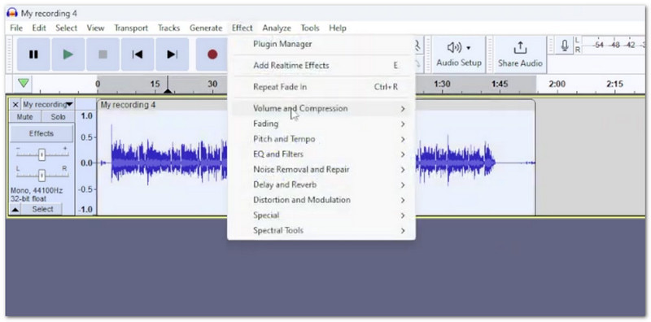This screenshot has height=322, width=651.
Task: Click the Audacity headphones icon in title bar
Action: (12, 13)
